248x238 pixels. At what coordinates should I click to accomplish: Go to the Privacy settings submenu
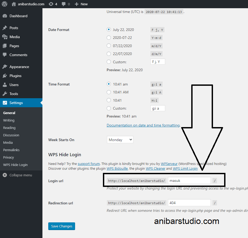(8, 157)
